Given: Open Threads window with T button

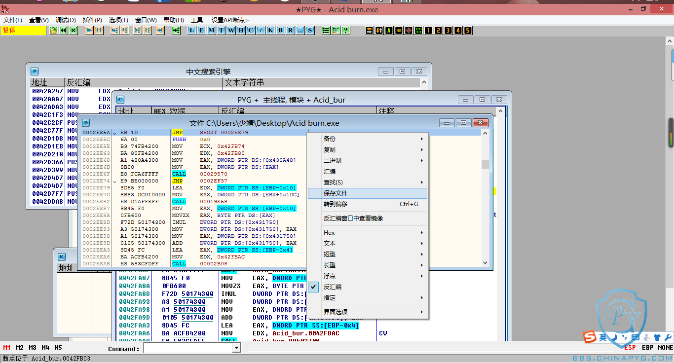Looking at the screenshot, I should pos(221,31).
